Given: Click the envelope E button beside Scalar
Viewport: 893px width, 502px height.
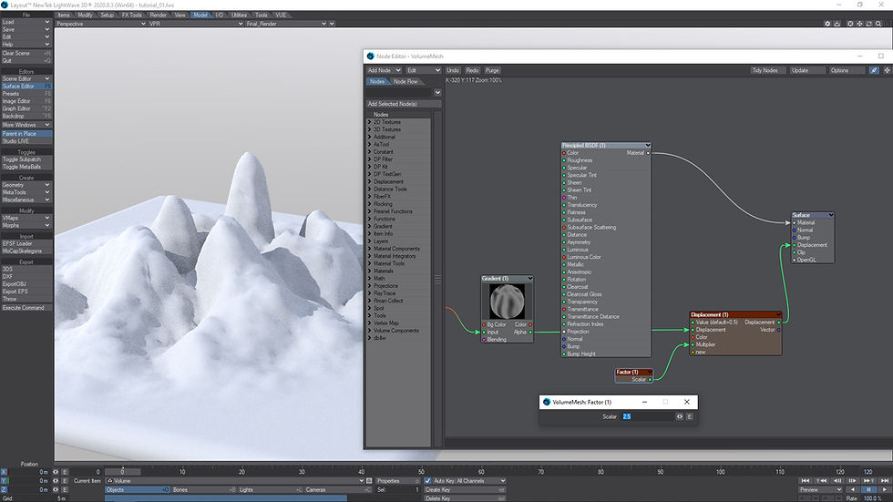Looking at the screenshot, I should point(690,416).
